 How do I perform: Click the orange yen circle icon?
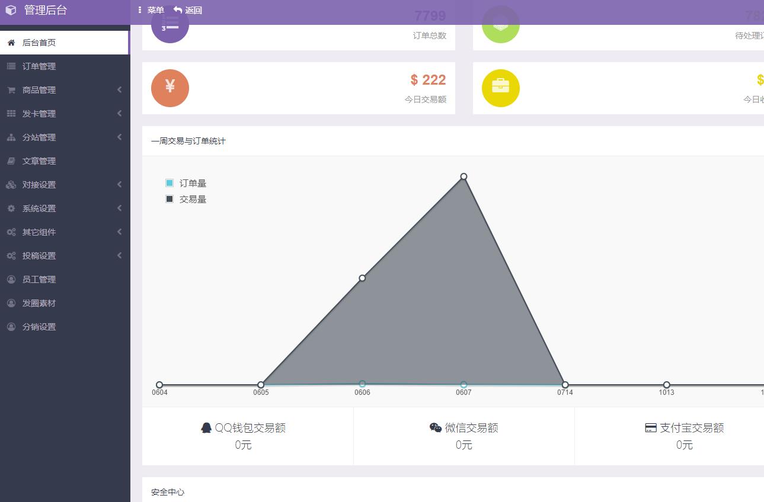[x=170, y=88]
